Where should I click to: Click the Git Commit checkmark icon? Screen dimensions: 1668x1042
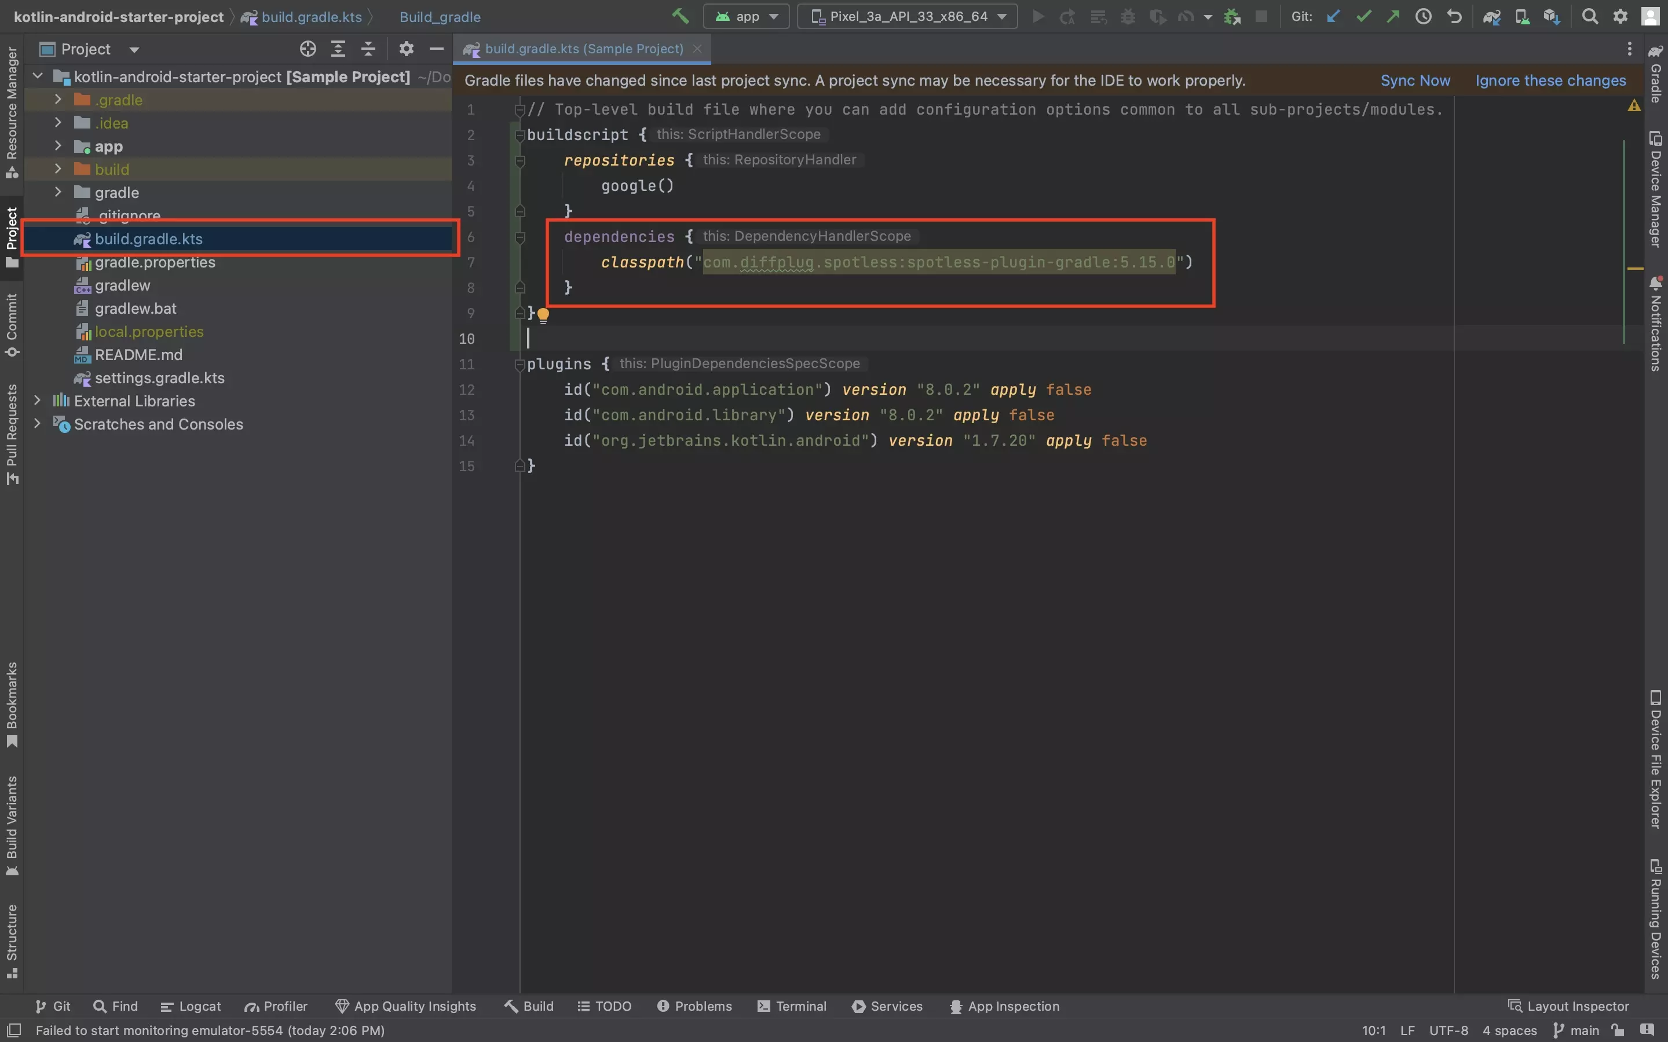(1363, 16)
